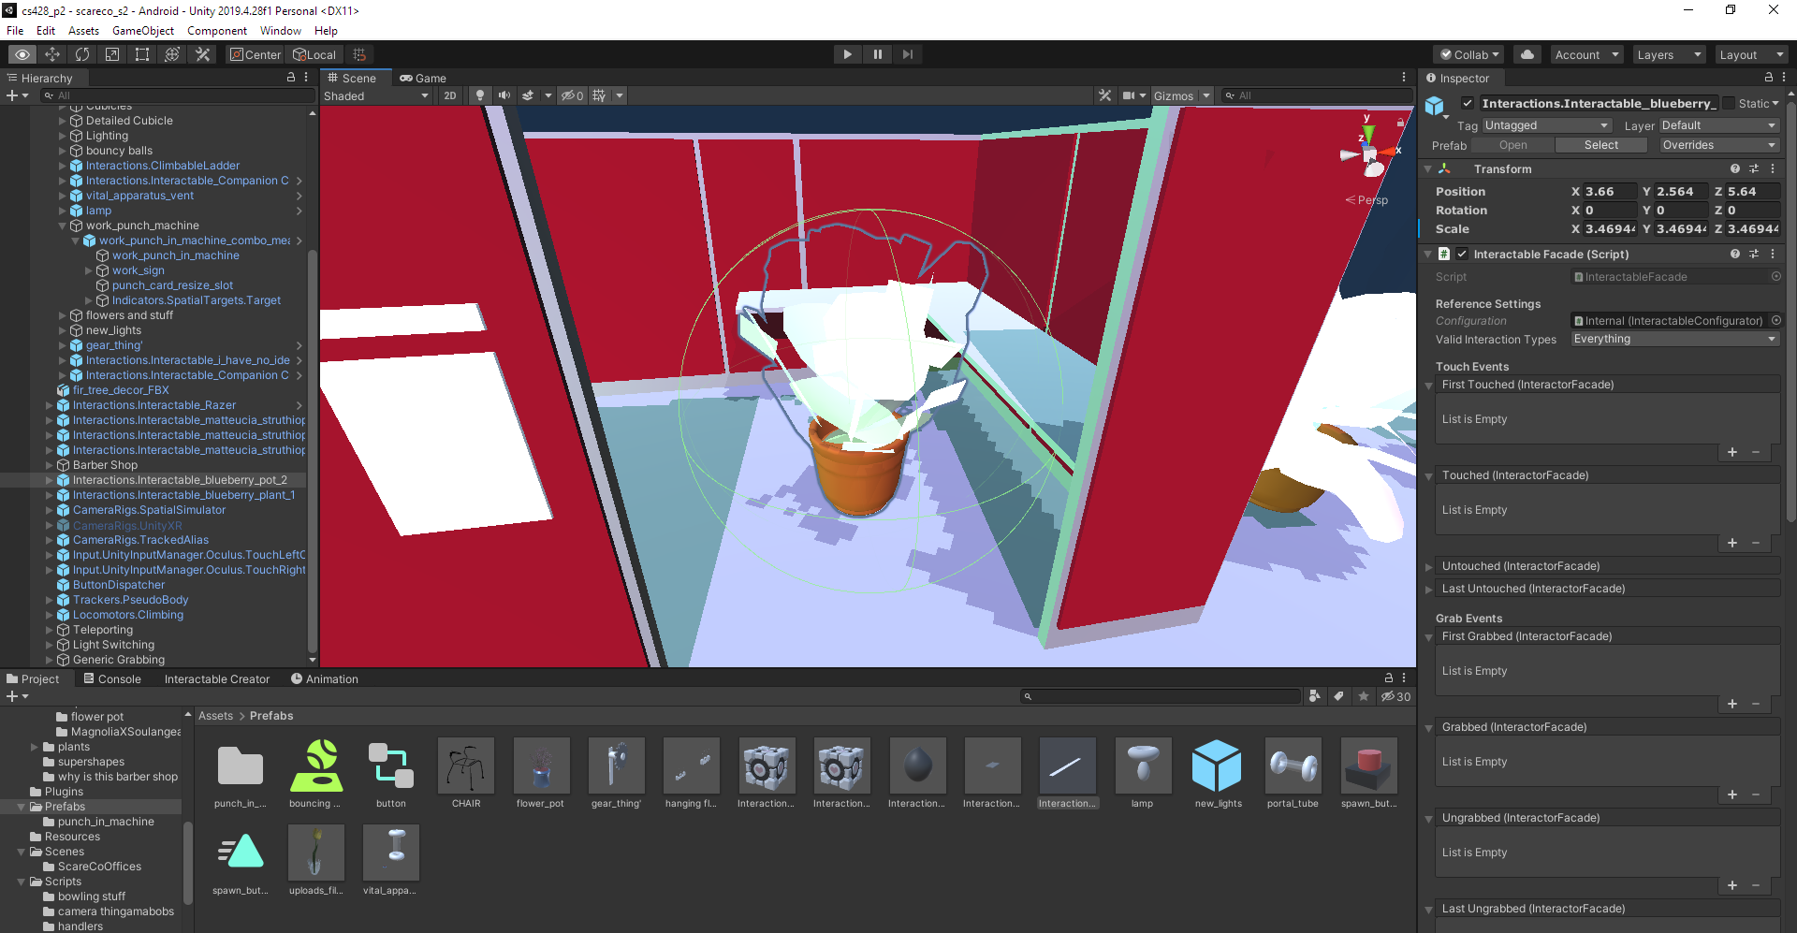Toggle Center pivot mode button
The height and width of the screenshot is (933, 1797).
click(256, 54)
